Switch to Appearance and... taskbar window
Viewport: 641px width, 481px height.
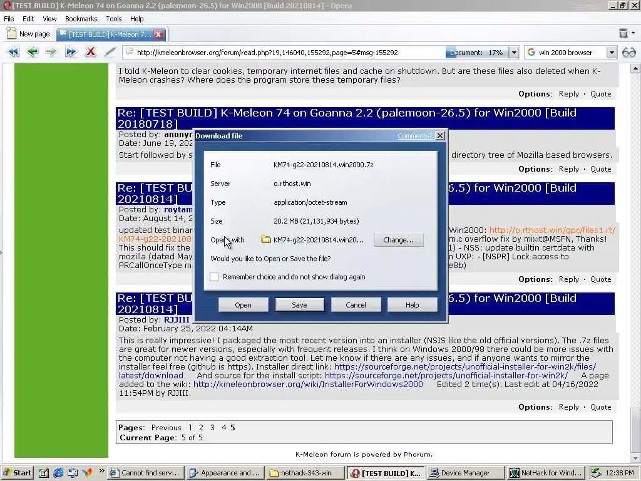[x=225, y=473]
